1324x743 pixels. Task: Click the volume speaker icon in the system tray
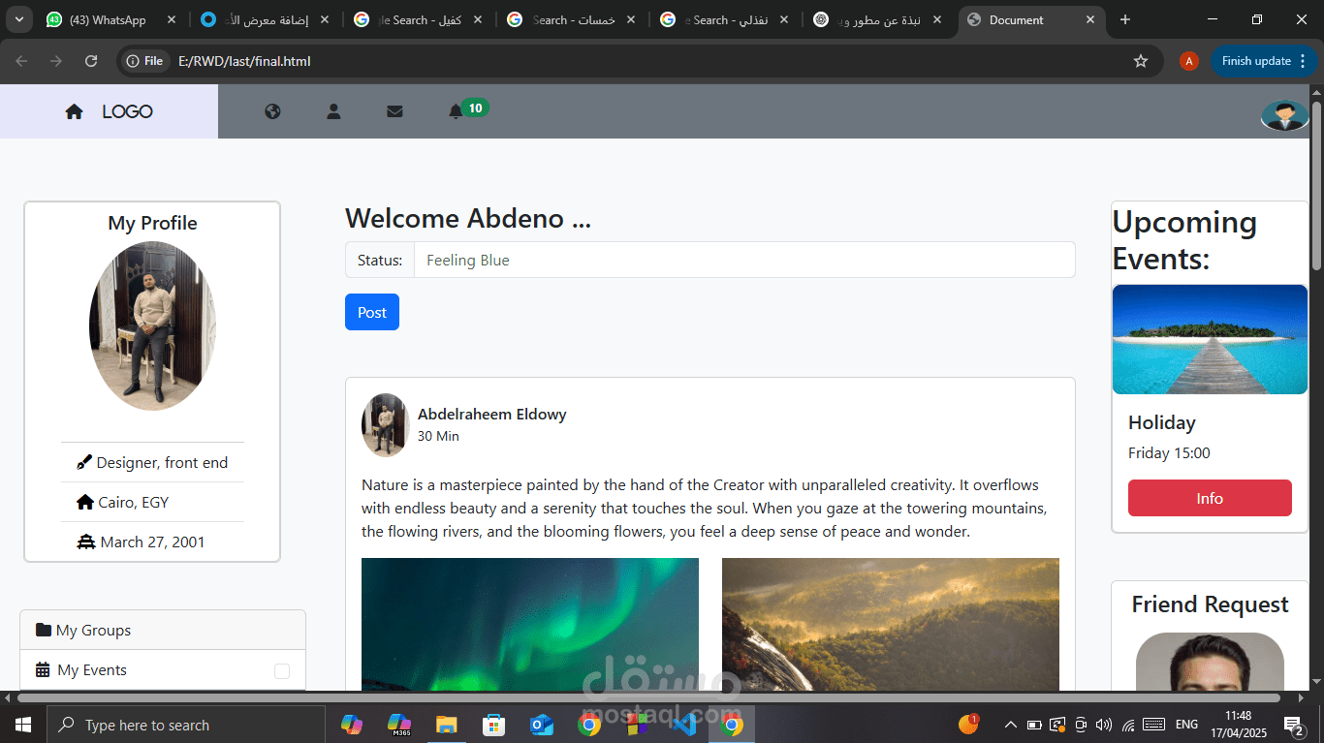[1104, 725]
